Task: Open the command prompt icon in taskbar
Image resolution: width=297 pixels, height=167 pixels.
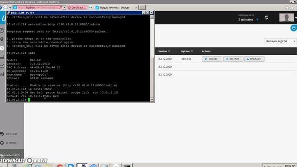Action: [127, 166]
